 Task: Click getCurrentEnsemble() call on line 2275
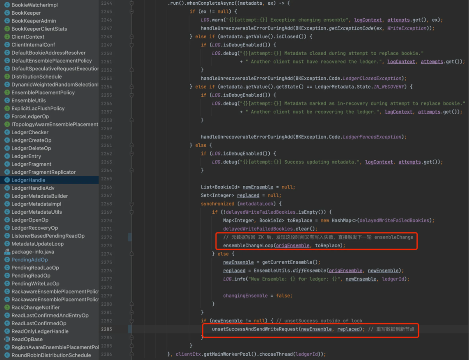(290, 262)
